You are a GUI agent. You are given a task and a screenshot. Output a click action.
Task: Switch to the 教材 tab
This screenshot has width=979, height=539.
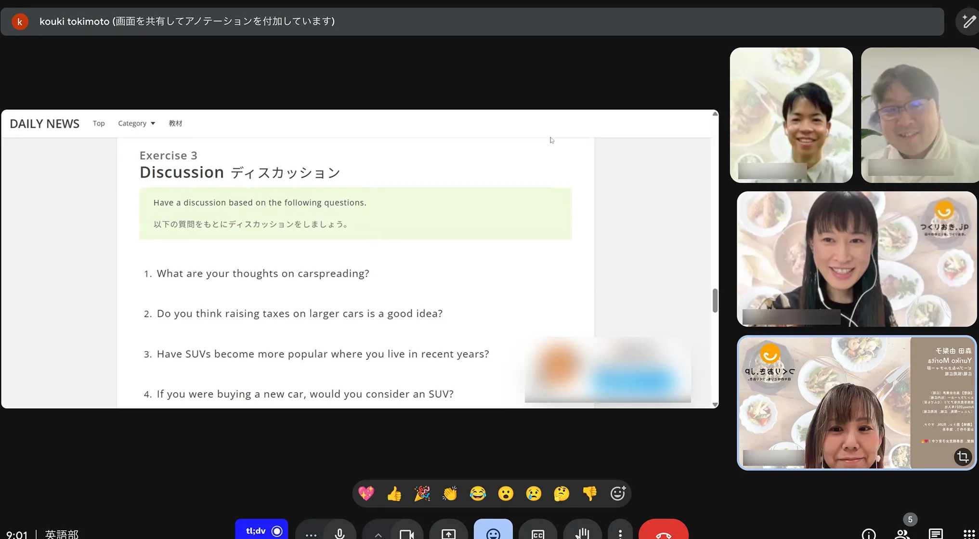tap(175, 123)
